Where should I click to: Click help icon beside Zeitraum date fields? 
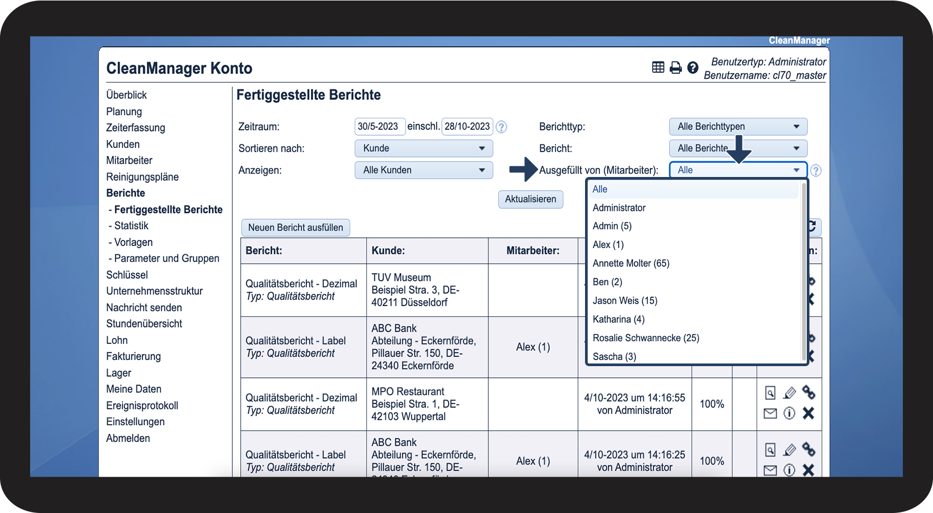[x=502, y=127]
